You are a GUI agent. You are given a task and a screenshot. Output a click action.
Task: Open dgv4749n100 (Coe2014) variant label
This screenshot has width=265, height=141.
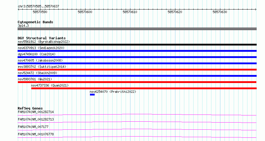click(x=37, y=54)
